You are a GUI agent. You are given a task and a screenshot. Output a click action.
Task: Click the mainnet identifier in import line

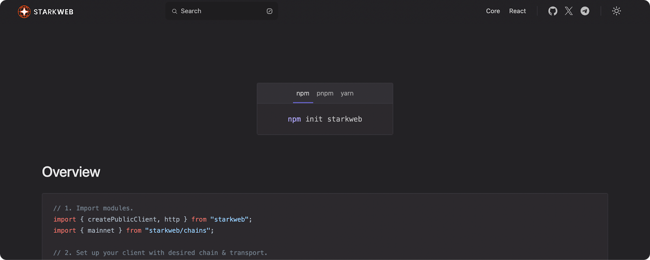coord(101,230)
